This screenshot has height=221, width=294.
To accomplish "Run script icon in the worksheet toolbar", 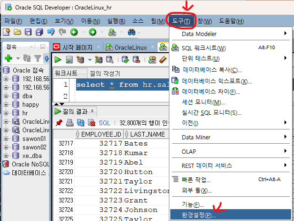I will (x=69, y=60).
